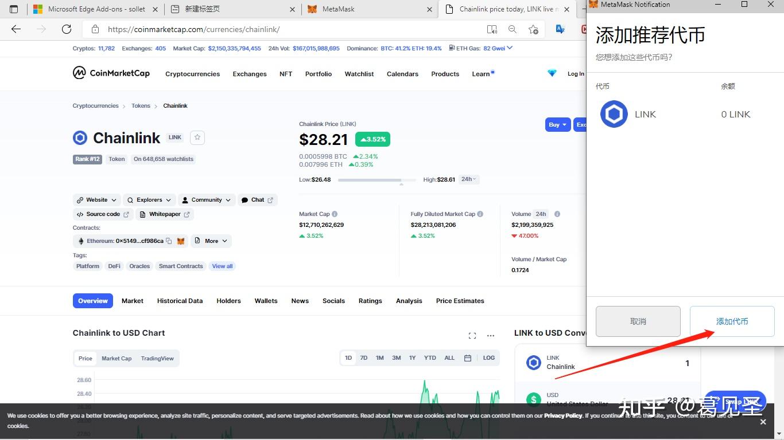Click the CoinMarketCap logo
This screenshot has height=440, width=784.
pyautogui.click(x=111, y=73)
